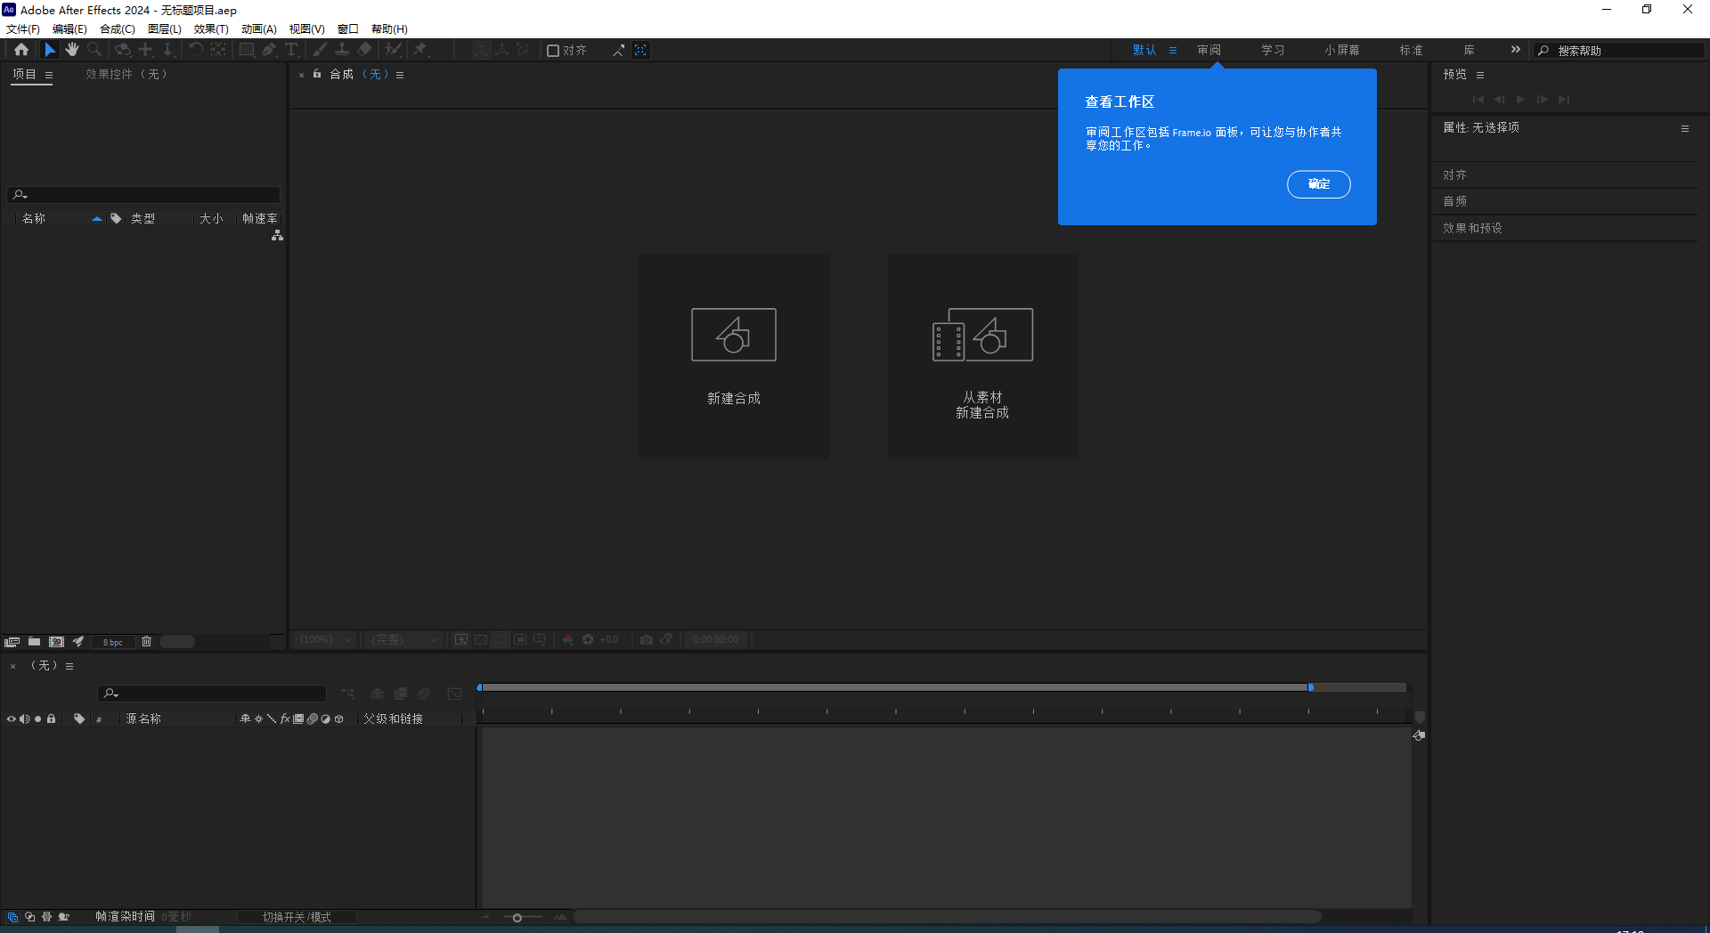
Task: Open the 8 bpc project color depth setting
Action: click(x=112, y=641)
